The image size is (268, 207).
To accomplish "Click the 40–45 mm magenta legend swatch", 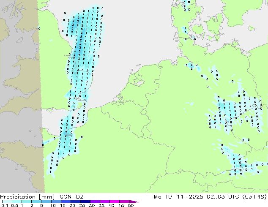I will (115, 202).
